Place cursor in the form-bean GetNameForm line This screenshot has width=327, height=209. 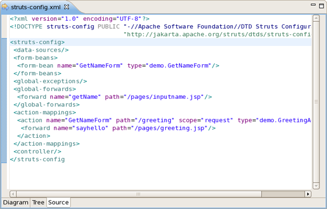[118, 65]
